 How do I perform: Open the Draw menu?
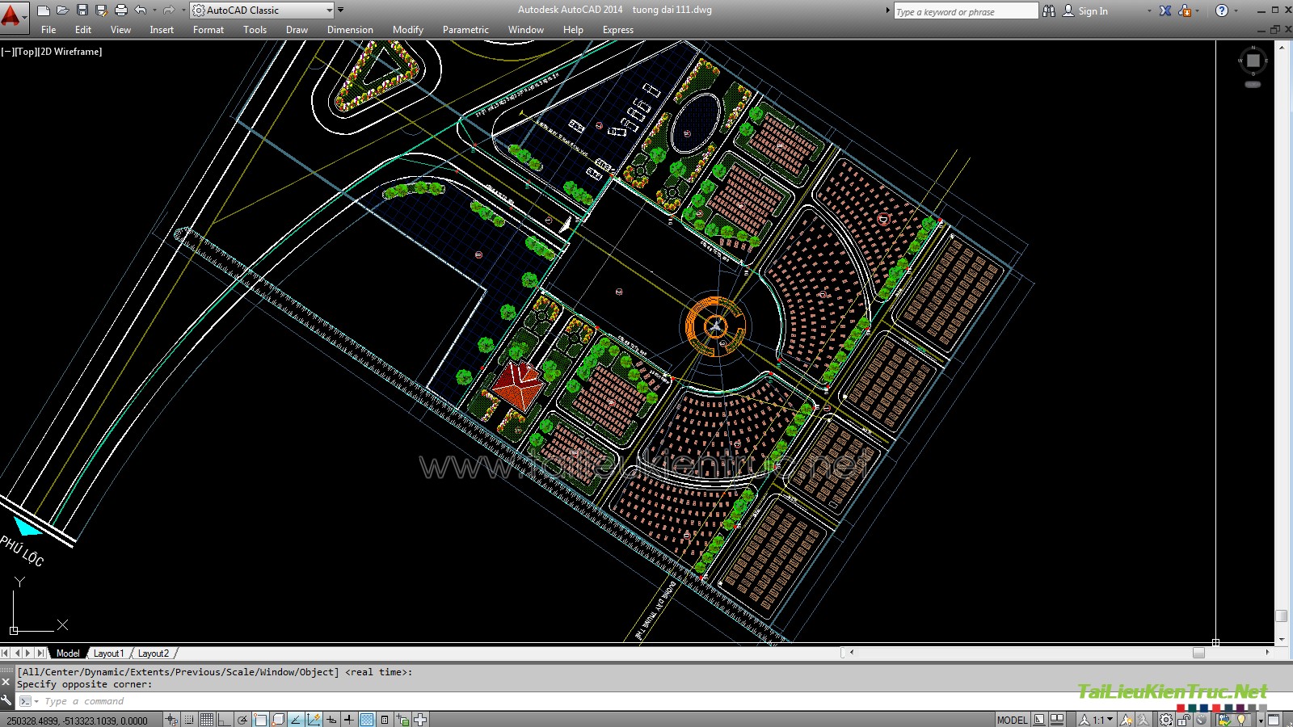coord(297,30)
